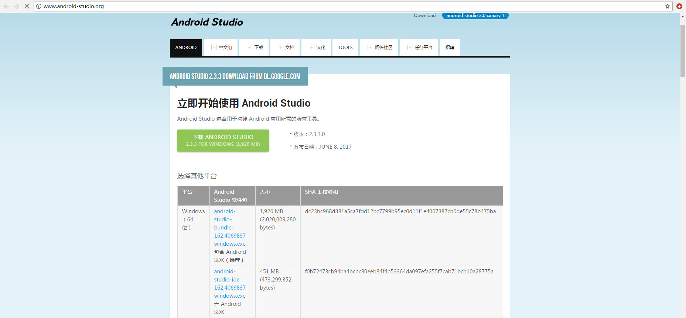This screenshot has width=686, height=318.
Task: Open the ANDROID navigation tab
Action: [186, 48]
